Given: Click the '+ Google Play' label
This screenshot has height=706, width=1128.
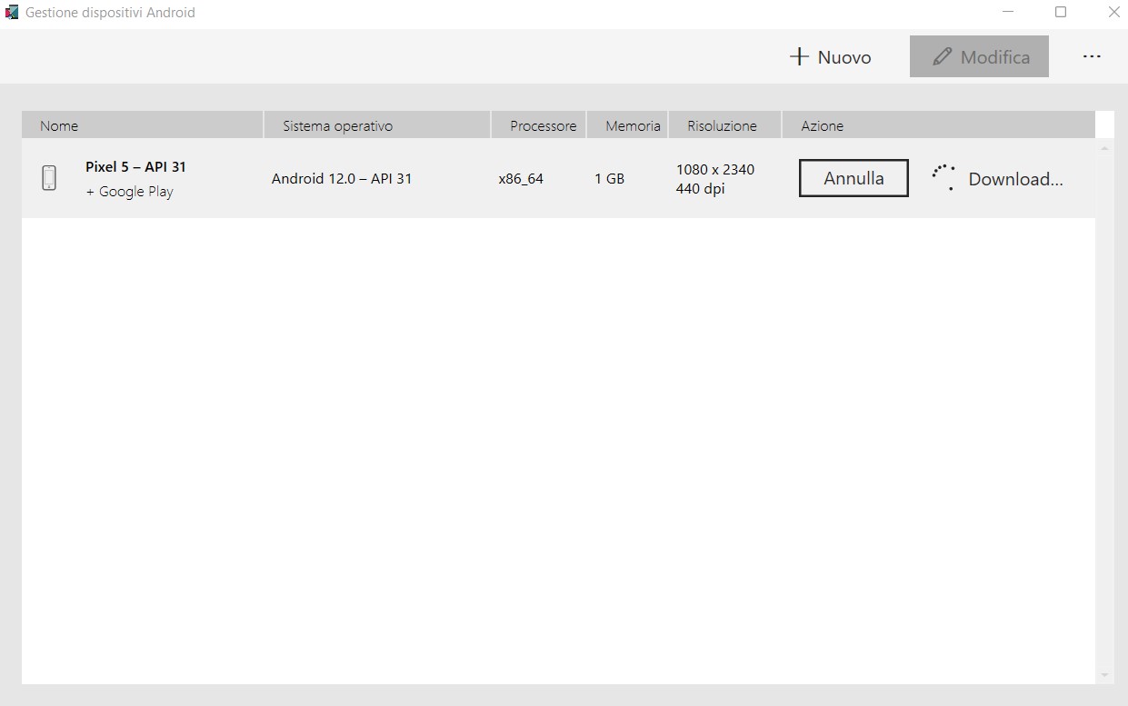Looking at the screenshot, I should coord(129,192).
